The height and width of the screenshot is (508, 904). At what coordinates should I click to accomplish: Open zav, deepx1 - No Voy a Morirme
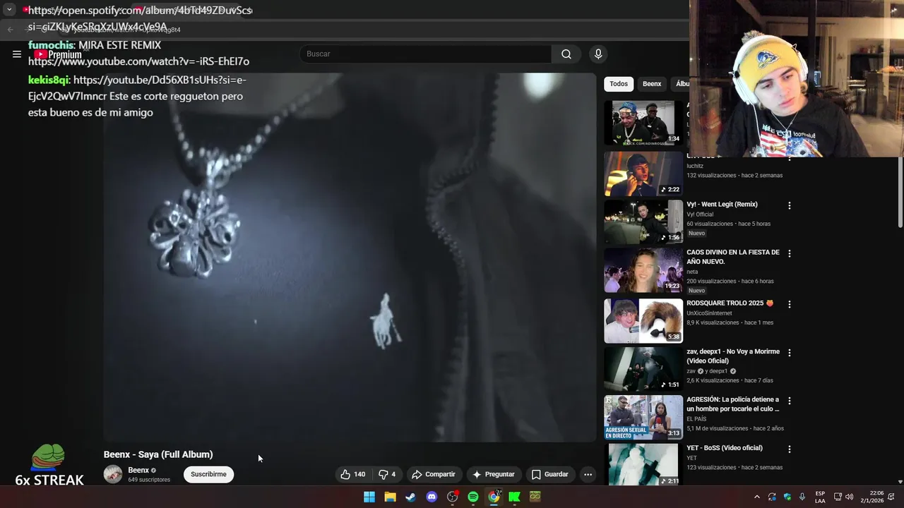tap(733, 356)
